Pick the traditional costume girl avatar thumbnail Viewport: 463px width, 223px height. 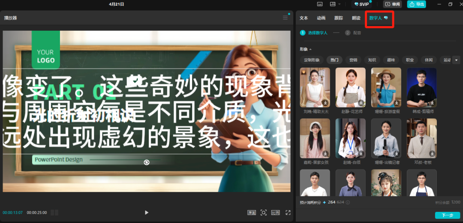pyautogui.click(x=386, y=183)
